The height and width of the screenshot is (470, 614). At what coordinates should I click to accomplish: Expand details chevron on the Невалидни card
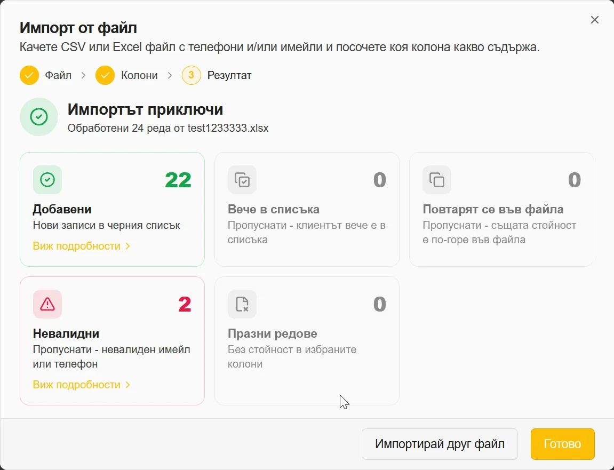click(x=127, y=385)
